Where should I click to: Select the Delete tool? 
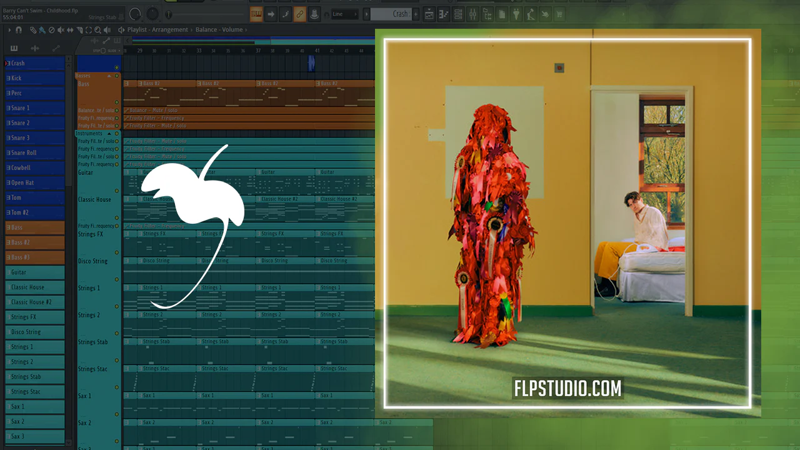click(51, 29)
